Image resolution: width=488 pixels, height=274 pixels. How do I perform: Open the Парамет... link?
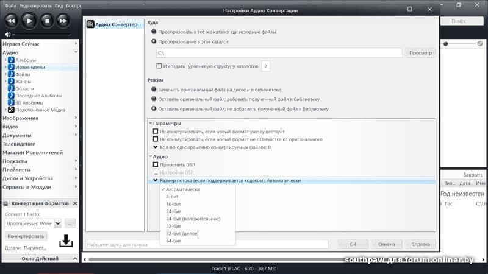(x=35, y=248)
